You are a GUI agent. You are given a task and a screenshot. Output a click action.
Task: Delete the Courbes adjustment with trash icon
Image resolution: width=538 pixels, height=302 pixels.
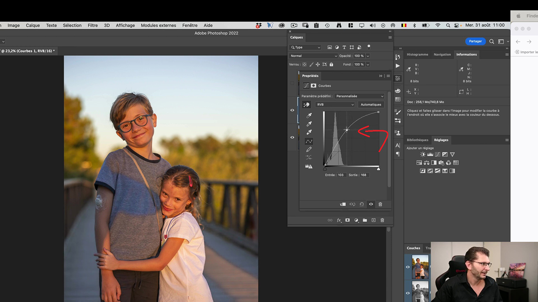[380, 204]
